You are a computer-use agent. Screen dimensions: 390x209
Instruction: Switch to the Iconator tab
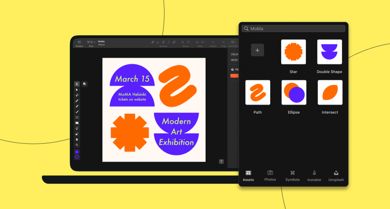click(x=314, y=176)
